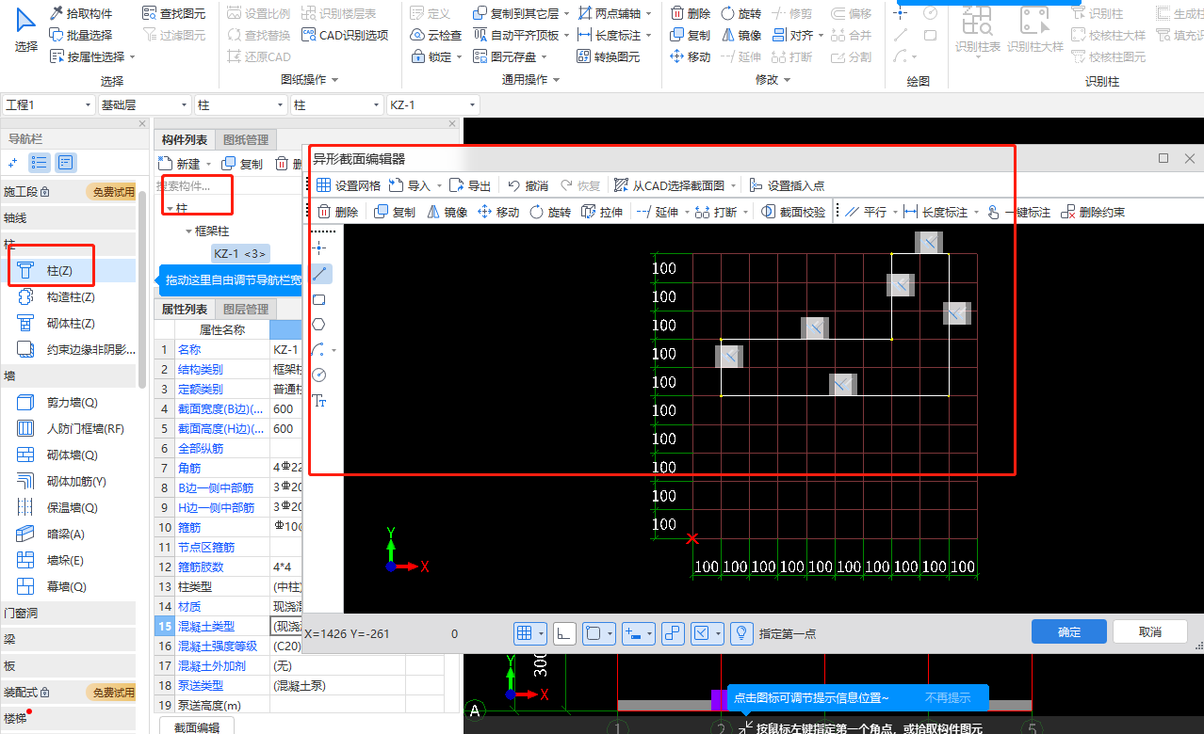Screen dimensions: 1204x734
Task: Toggle the light bulb hint in editor status bar
Action: 742,633
